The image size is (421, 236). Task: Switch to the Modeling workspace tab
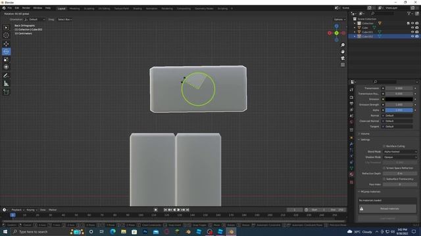click(x=74, y=9)
